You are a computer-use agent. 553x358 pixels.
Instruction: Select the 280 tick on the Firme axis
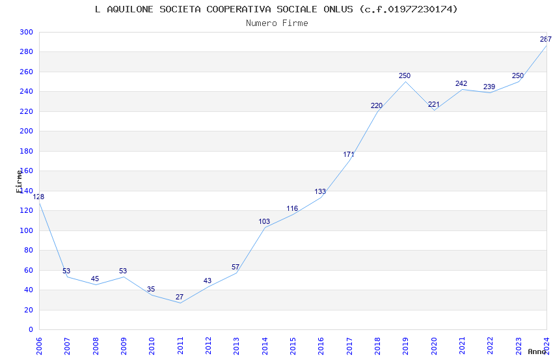point(27,52)
